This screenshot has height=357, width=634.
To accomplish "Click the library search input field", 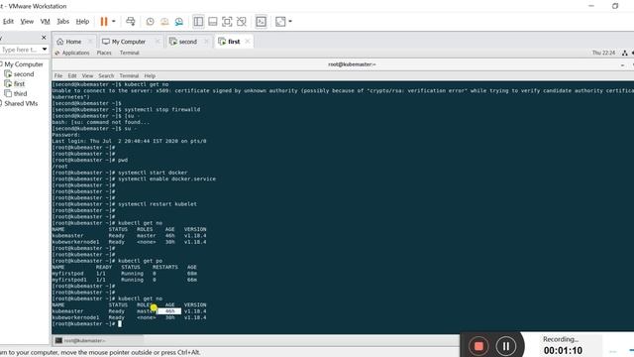I will [20, 50].
